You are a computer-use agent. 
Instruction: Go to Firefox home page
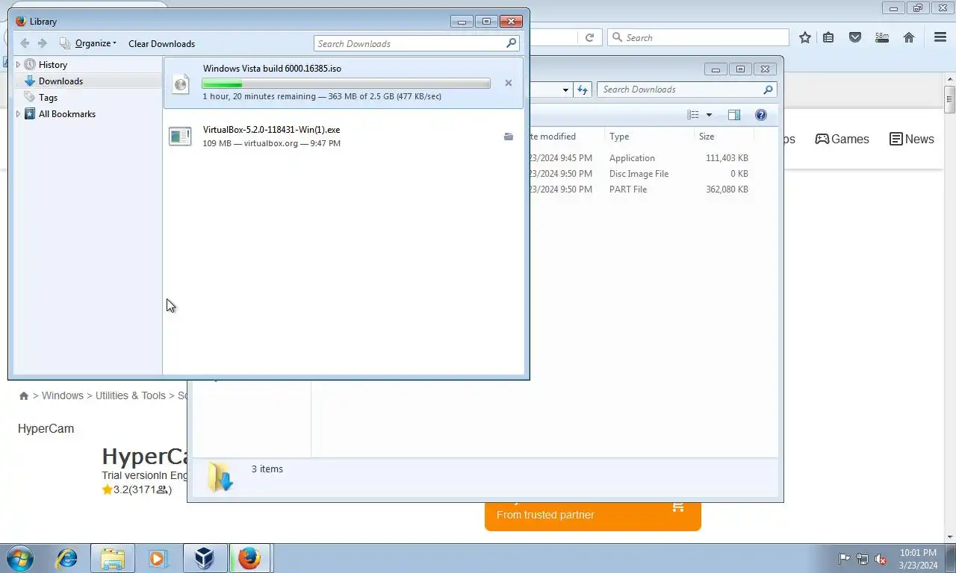(909, 37)
